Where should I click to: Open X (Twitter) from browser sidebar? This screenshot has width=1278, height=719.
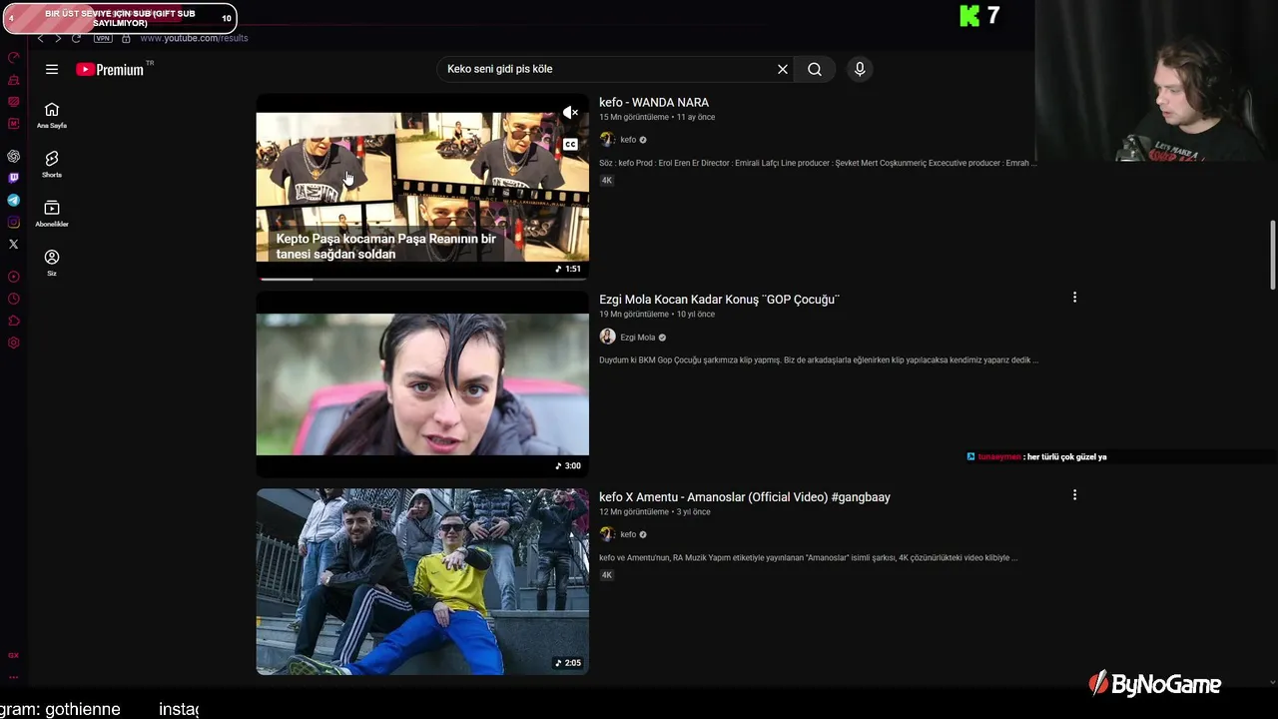click(x=14, y=244)
